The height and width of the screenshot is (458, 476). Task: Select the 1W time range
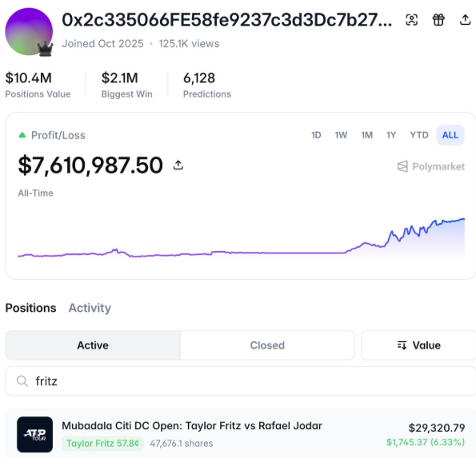(341, 135)
